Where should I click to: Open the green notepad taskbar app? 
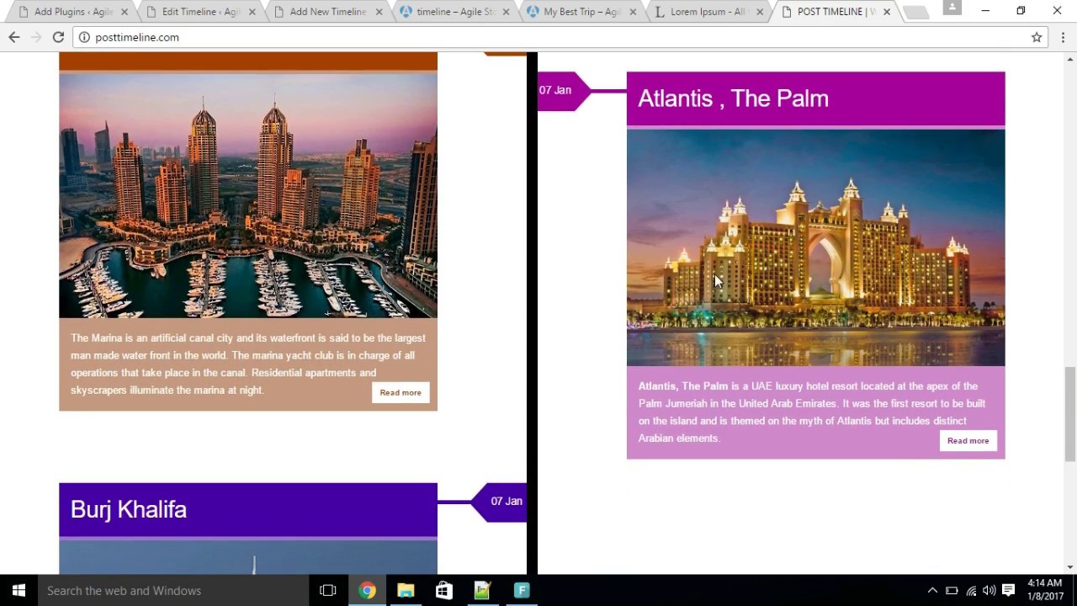483,590
